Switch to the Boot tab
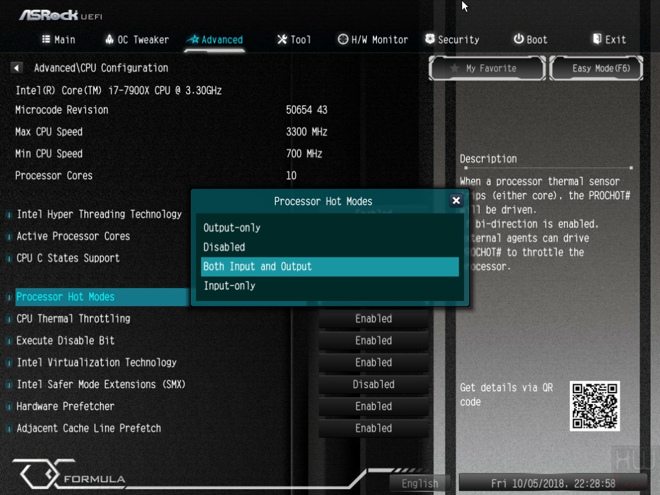660x495 pixels. 530,40
